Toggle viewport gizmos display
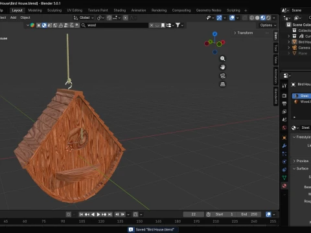The image size is (311, 233). 219,17
